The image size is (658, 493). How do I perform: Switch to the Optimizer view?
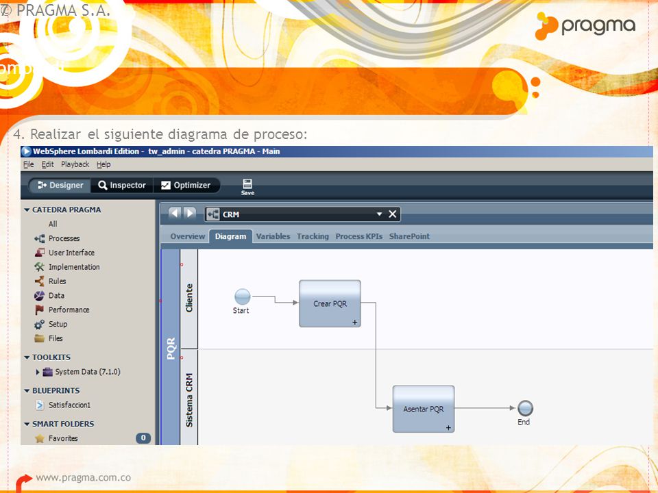[x=186, y=186]
